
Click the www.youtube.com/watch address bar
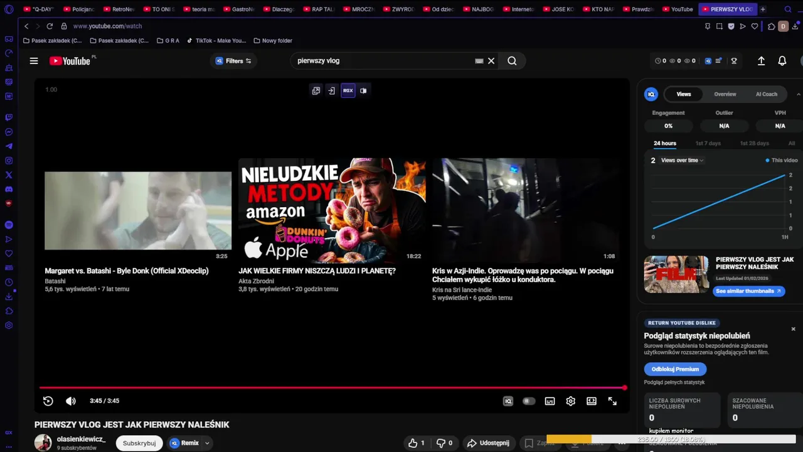107,26
